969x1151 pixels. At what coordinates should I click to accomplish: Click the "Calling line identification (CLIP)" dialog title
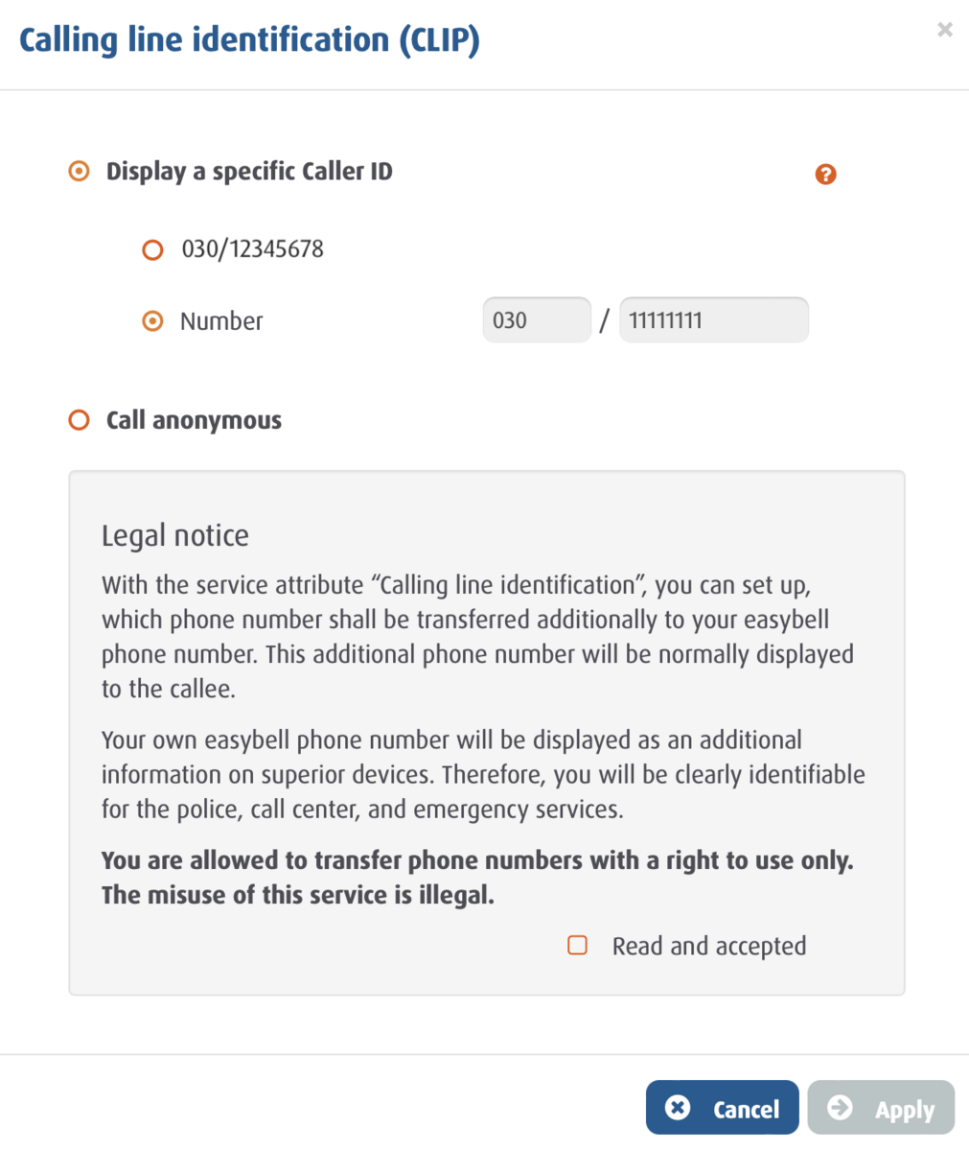tap(249, 40)
